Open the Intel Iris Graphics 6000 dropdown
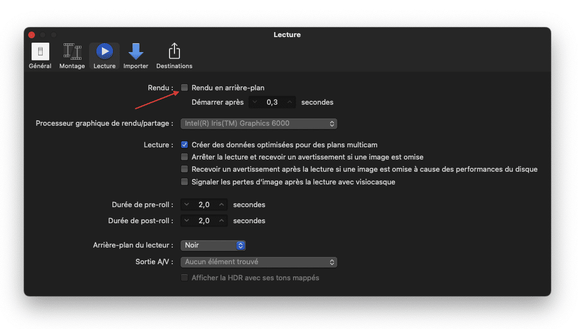 point(259,124)
